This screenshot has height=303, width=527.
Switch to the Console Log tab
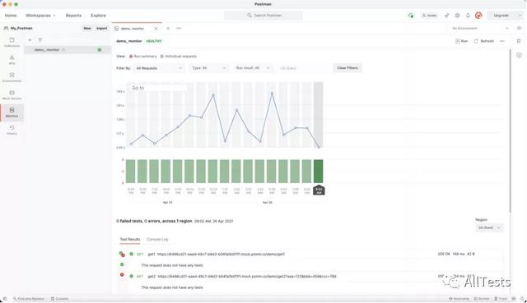pyautogui.click(x=157, y=239)
